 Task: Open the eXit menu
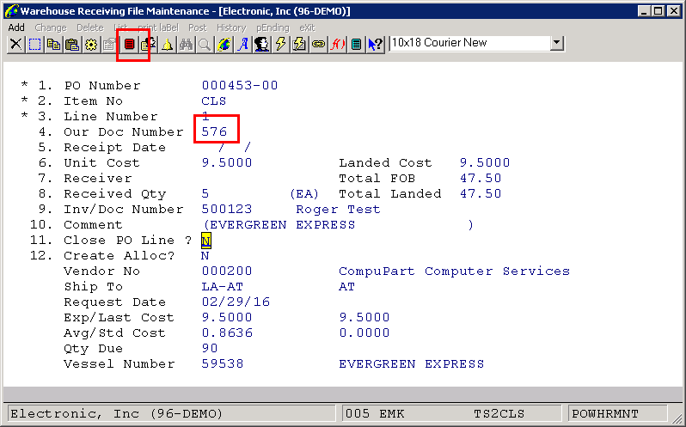tap(307, 27)
